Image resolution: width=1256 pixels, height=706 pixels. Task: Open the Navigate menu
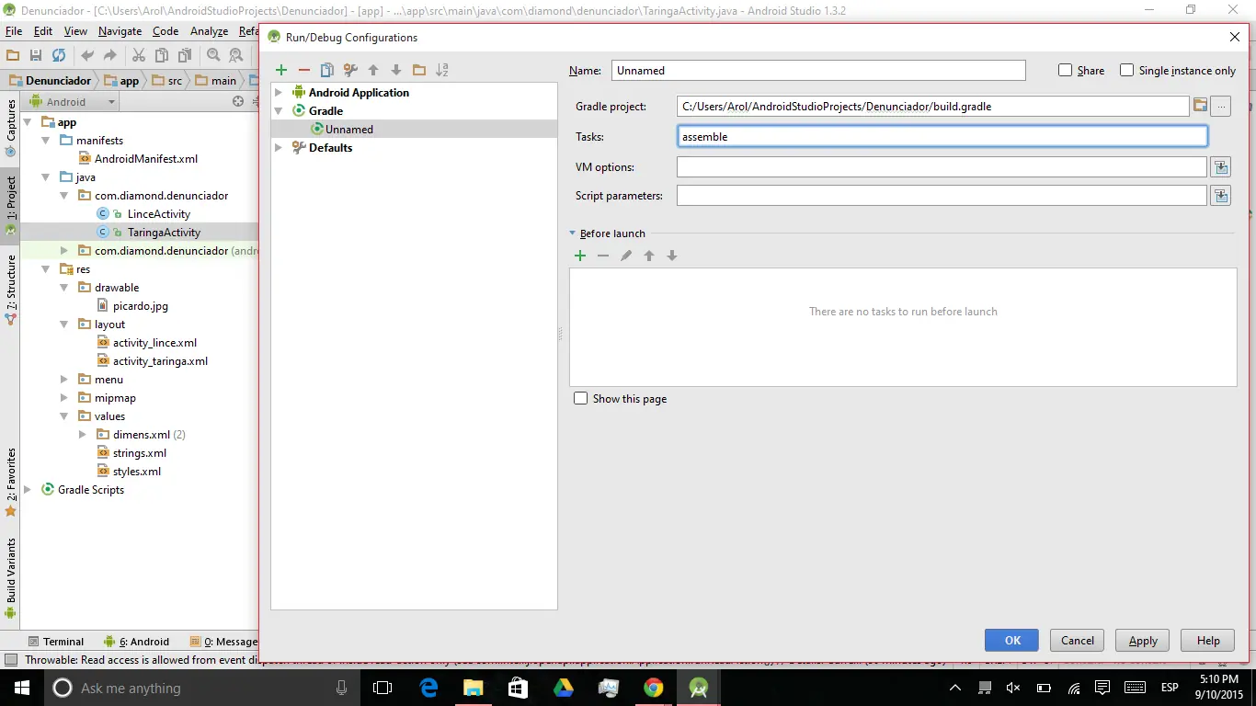click(120, 31)
